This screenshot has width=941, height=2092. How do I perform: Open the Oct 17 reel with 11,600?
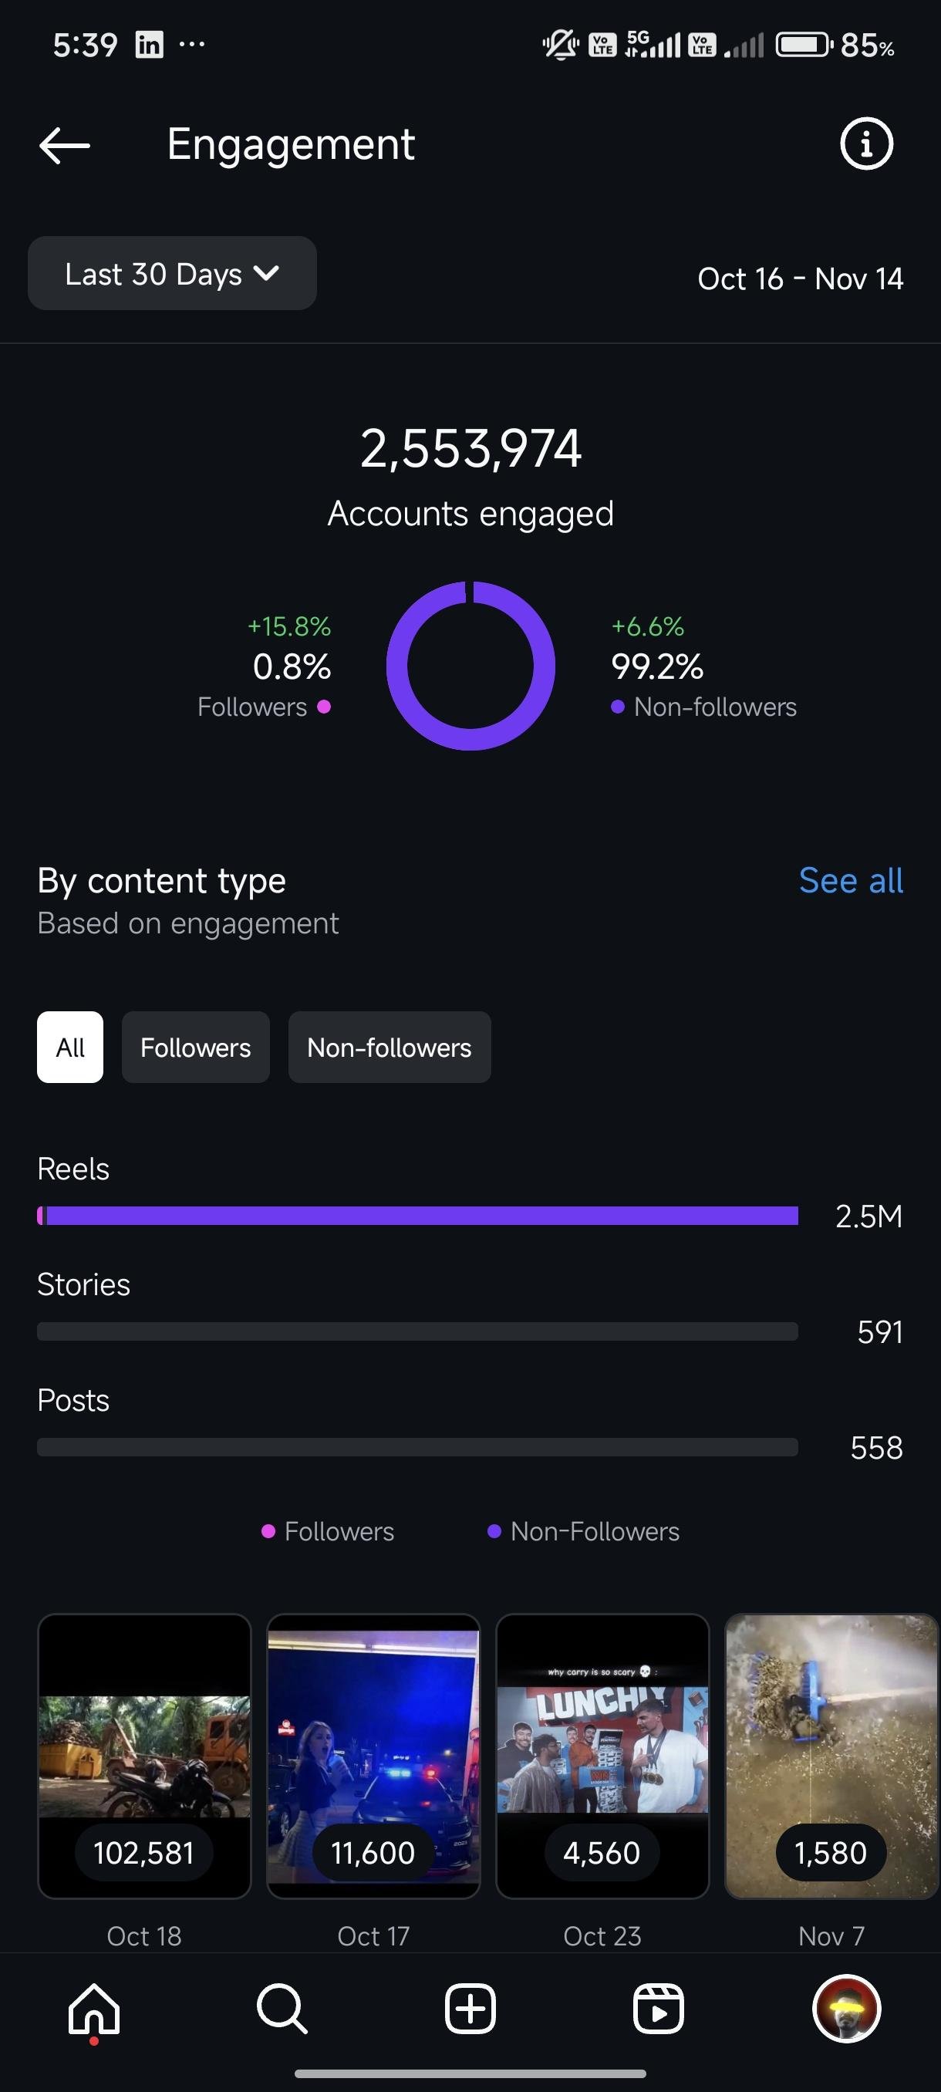[373, 1756]
